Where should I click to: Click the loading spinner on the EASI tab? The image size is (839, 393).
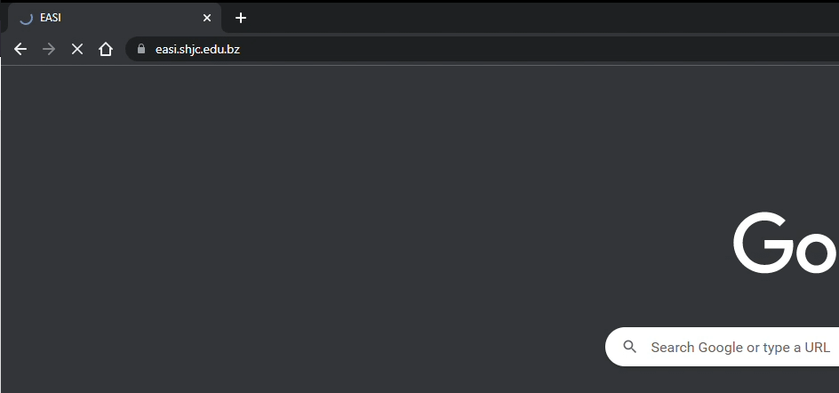coord(26,18)
